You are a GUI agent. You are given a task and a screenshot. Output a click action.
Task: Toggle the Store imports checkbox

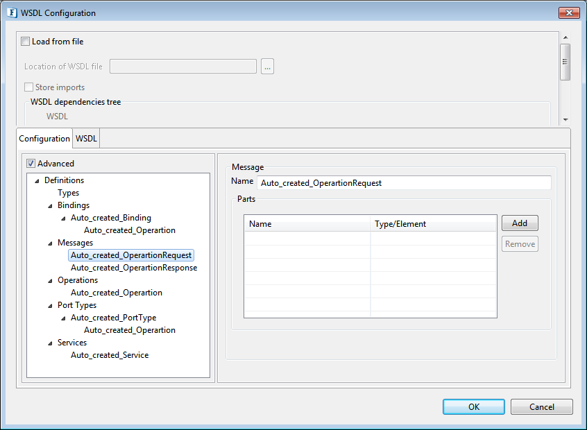coord(28,87)
